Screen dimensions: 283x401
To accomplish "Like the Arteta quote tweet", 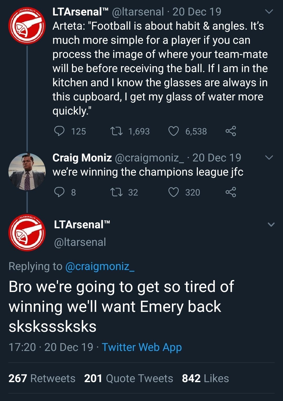I will click(x=173, y=131).
